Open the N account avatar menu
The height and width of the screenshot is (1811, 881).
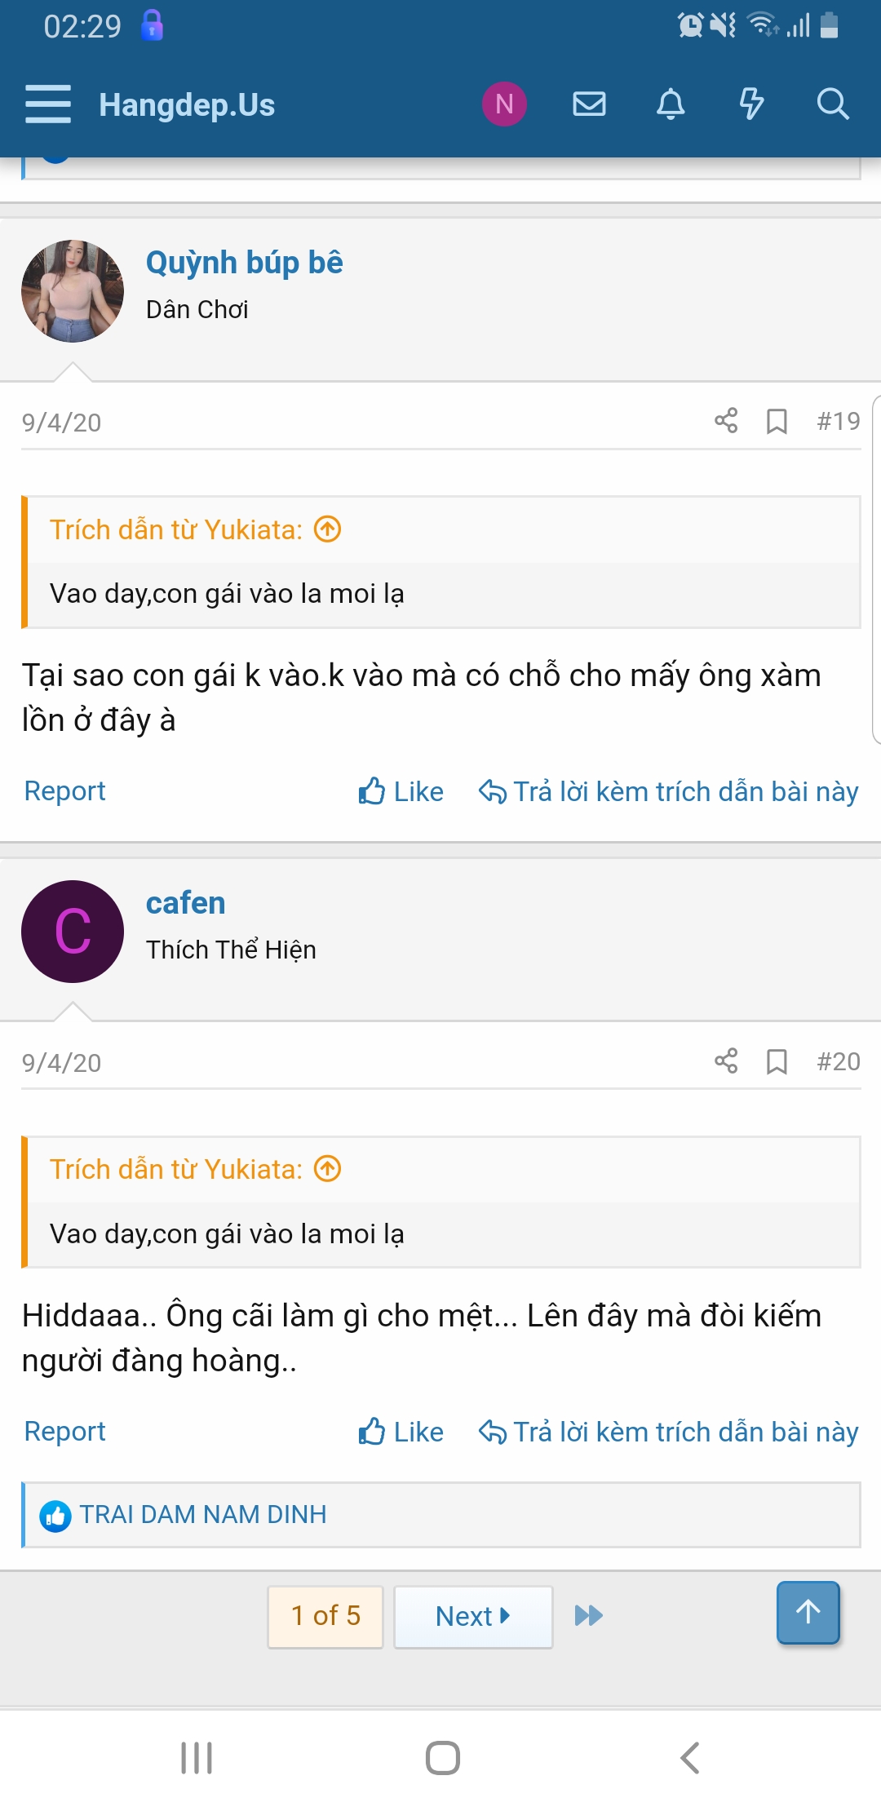[x=504, y=104]
